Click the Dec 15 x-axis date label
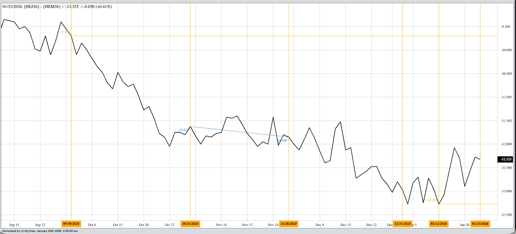The height and width of the screenshot is (234, 516). pyautogui.click(x=346, y=225)
